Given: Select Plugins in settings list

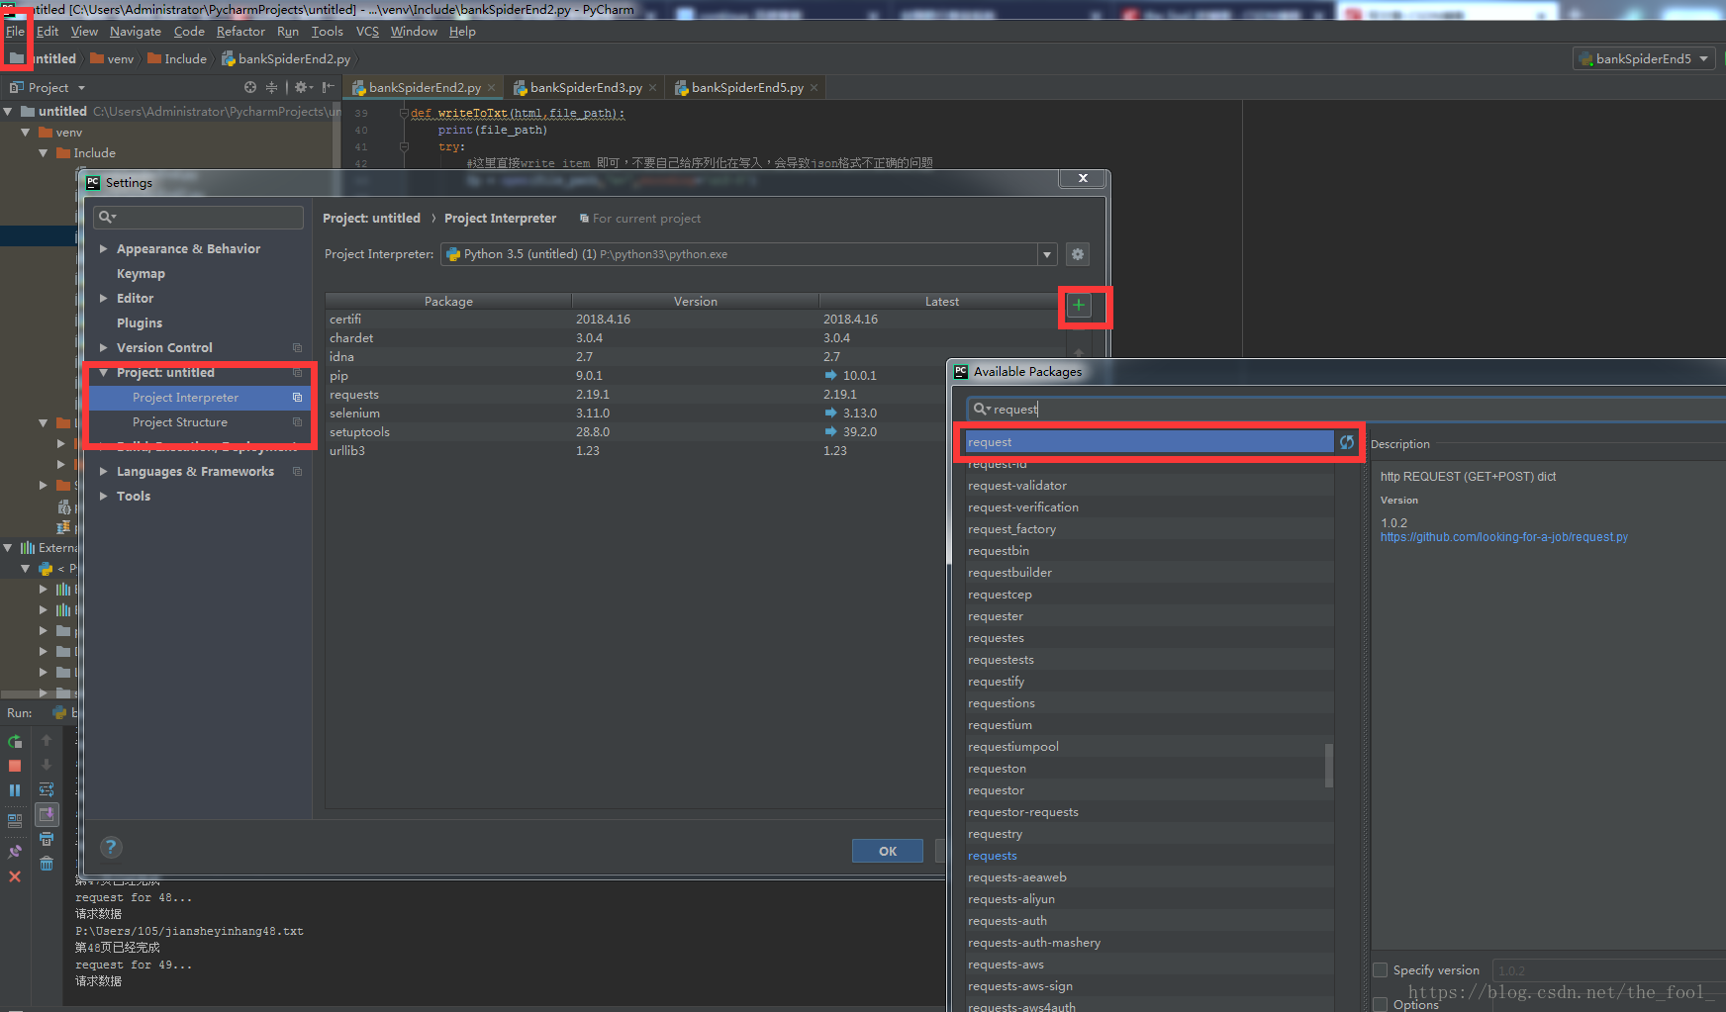Looking at the screenshot, I should (140, 323).
